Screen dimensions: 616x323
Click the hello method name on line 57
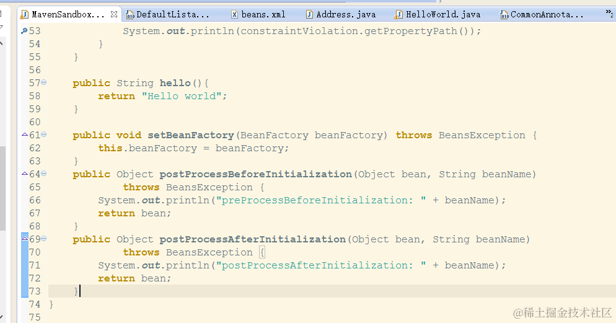coord(175,83)
